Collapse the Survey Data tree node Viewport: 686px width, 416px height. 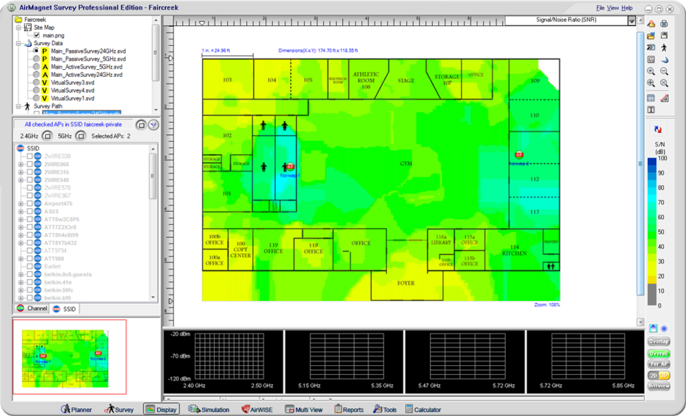click(19, 43)
